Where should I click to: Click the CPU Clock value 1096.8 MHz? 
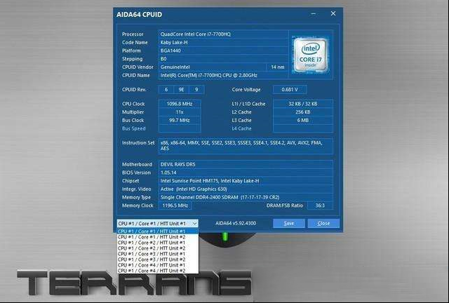point(180,104)
